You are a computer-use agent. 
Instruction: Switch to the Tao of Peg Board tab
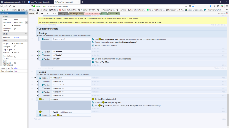tap(75, 14)
